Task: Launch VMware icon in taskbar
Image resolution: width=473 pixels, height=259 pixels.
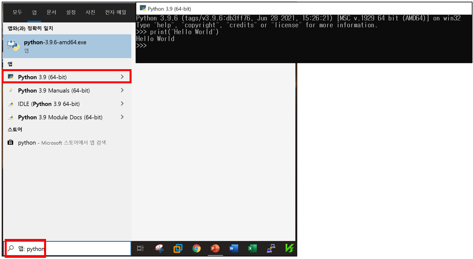Action: coord(178,248)
